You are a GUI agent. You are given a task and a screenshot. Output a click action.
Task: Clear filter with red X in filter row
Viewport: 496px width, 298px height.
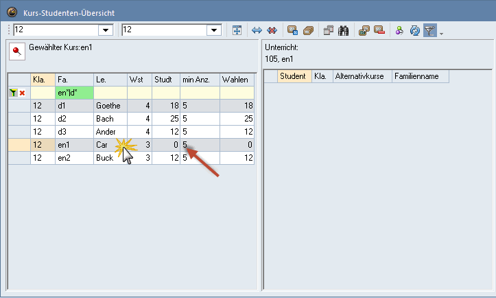[22, 93]
